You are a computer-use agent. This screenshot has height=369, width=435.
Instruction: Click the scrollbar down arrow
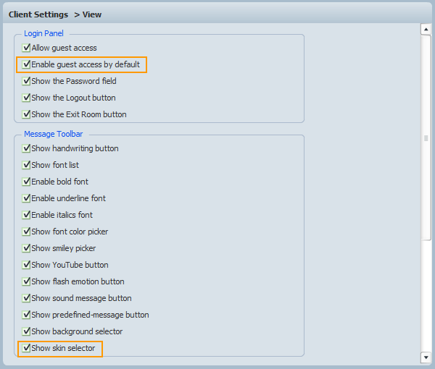coord(426,357)
